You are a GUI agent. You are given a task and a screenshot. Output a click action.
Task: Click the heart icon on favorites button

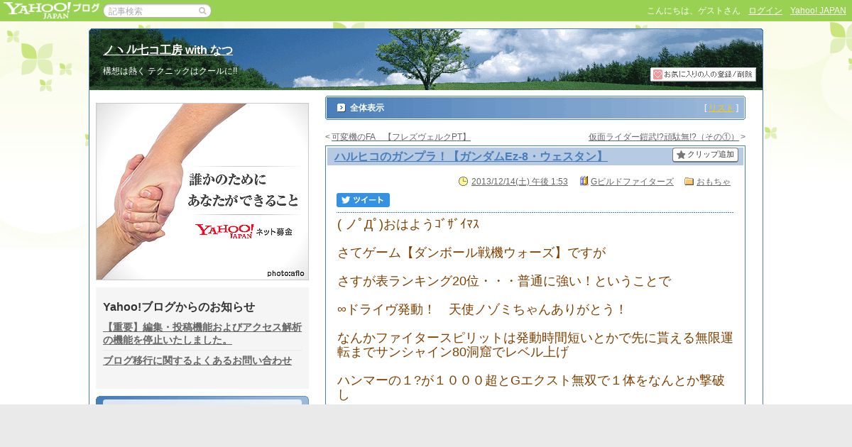point(657,74)
